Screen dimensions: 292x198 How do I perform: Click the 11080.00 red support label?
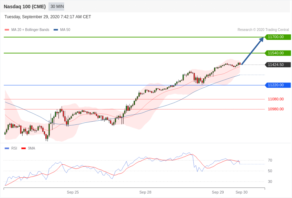click(x=276, y=99)
